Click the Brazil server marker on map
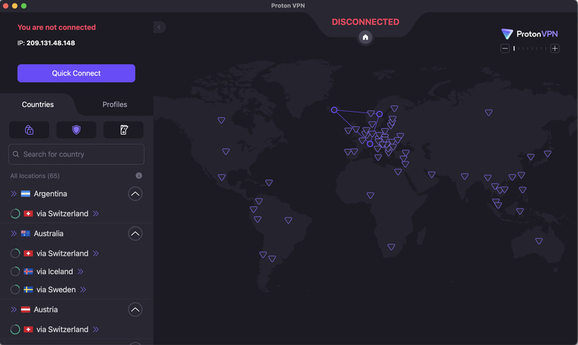 288,220
